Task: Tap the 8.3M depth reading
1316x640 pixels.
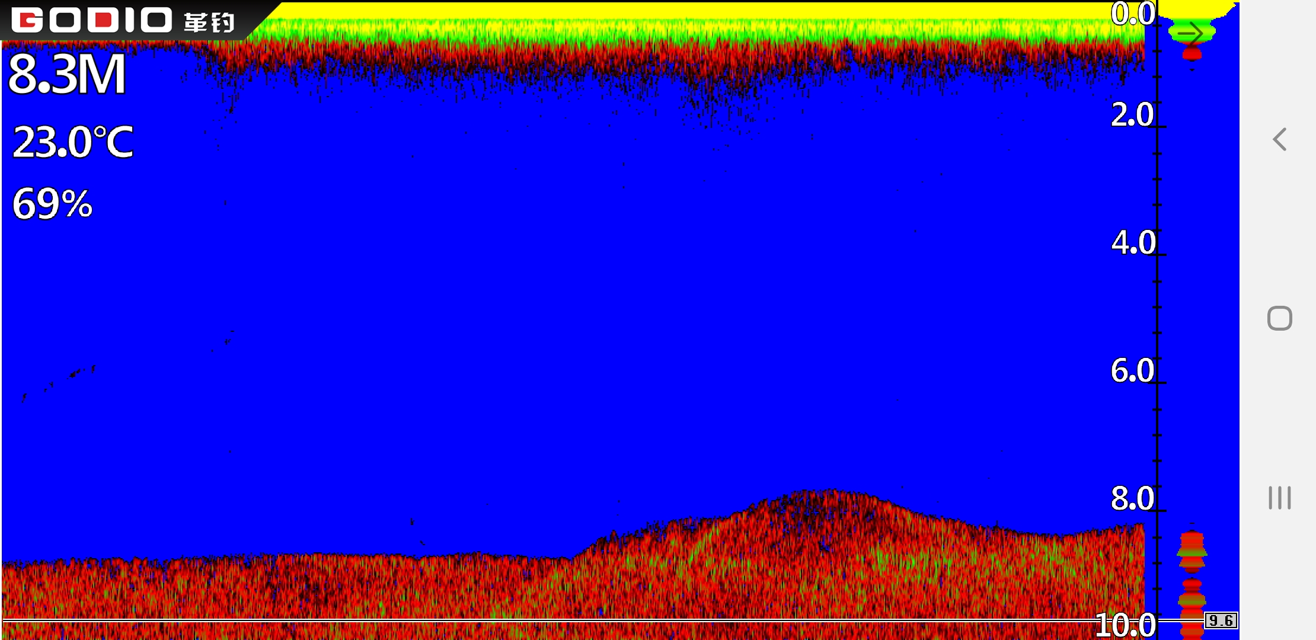Action: [67, 74]
